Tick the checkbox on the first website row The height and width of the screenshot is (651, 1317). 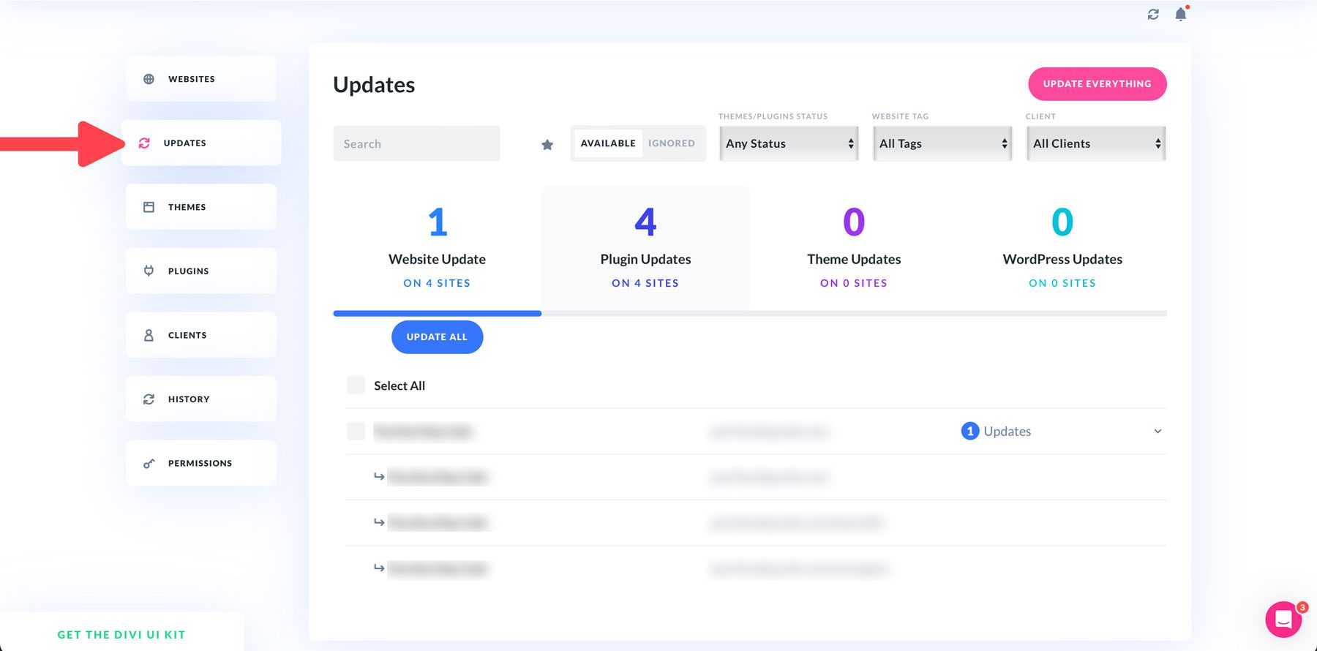356,431
